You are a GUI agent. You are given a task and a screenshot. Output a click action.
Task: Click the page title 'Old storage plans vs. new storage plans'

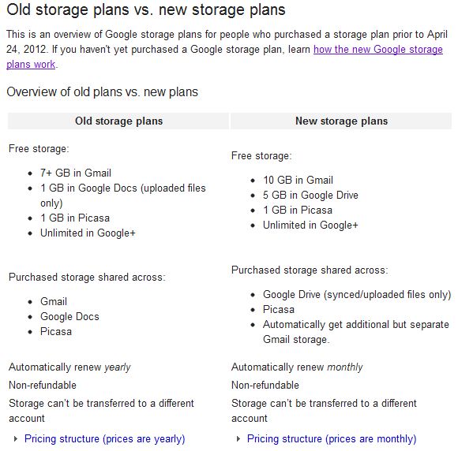[x=146, y=9]
